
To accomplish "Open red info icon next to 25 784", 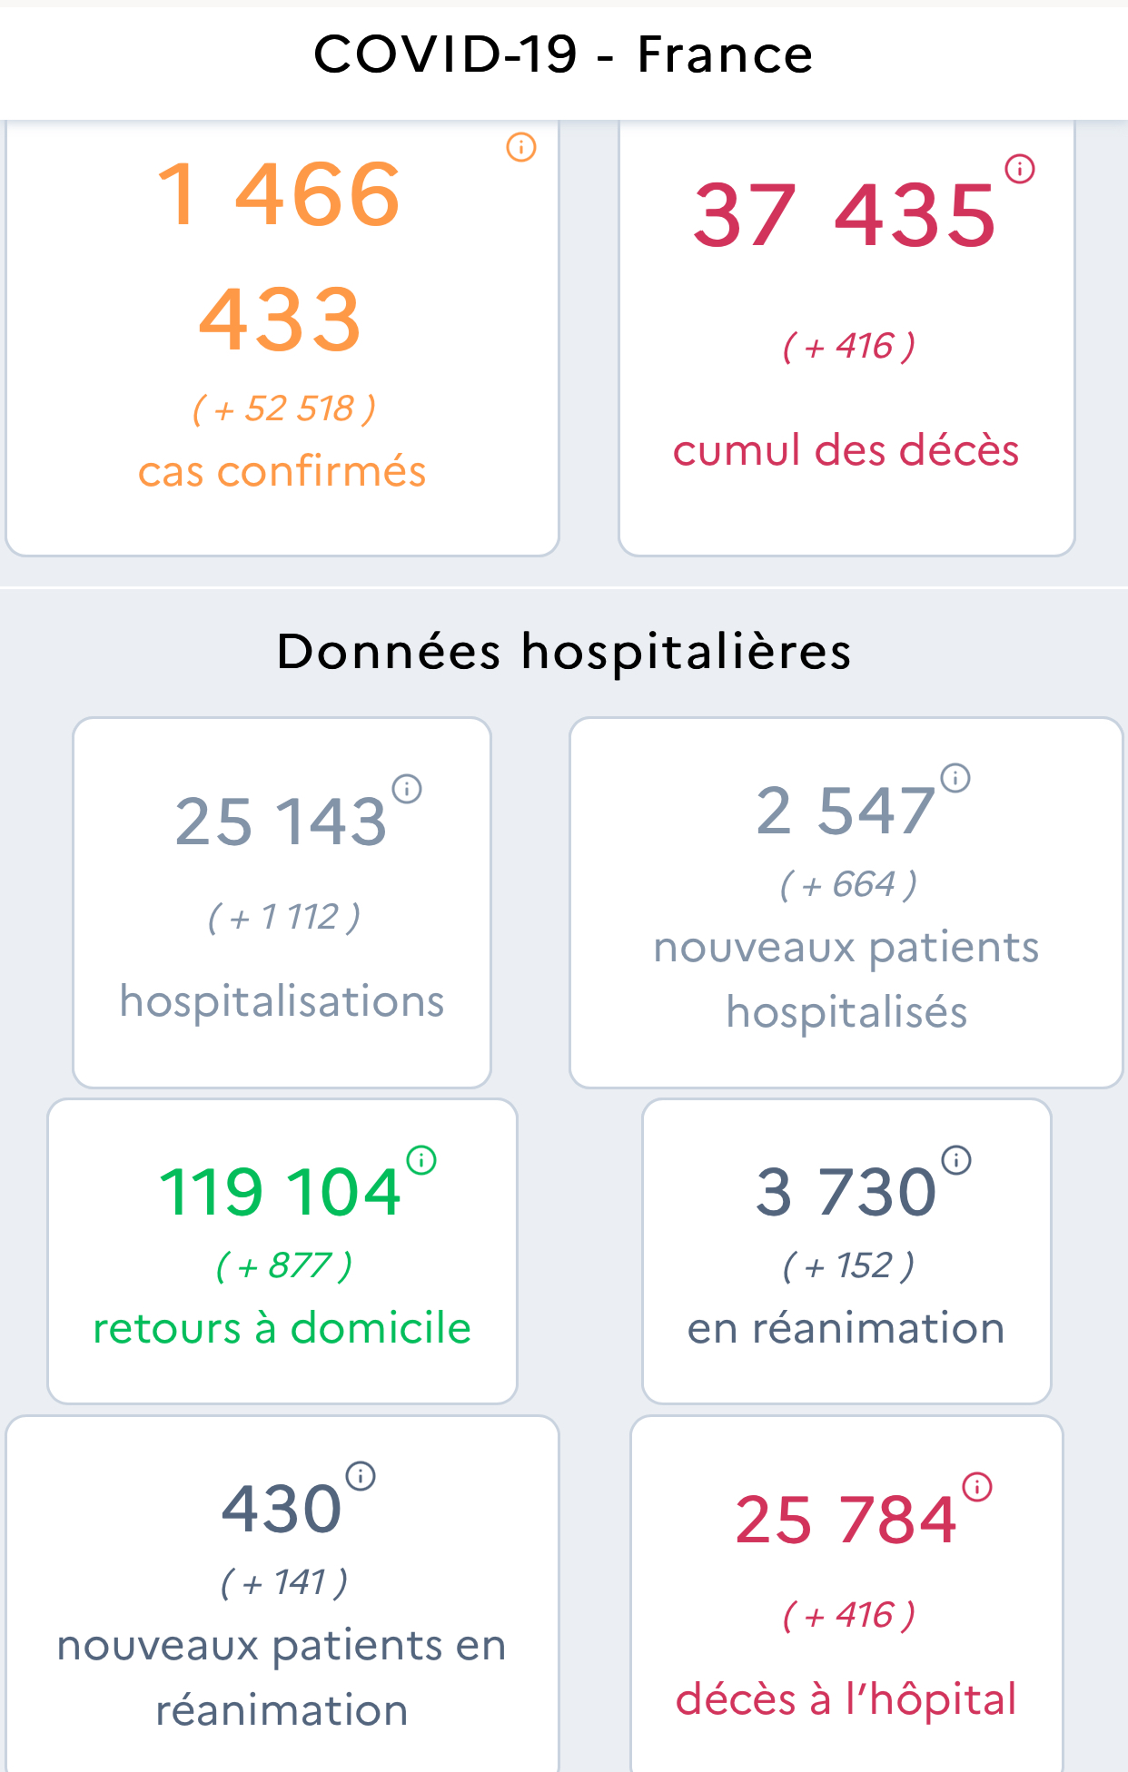I will [x=977, y=1487].
